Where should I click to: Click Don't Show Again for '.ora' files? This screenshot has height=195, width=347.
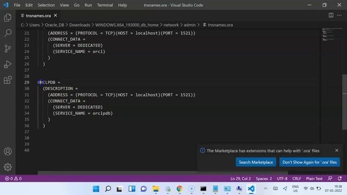[x=310, y=162]
